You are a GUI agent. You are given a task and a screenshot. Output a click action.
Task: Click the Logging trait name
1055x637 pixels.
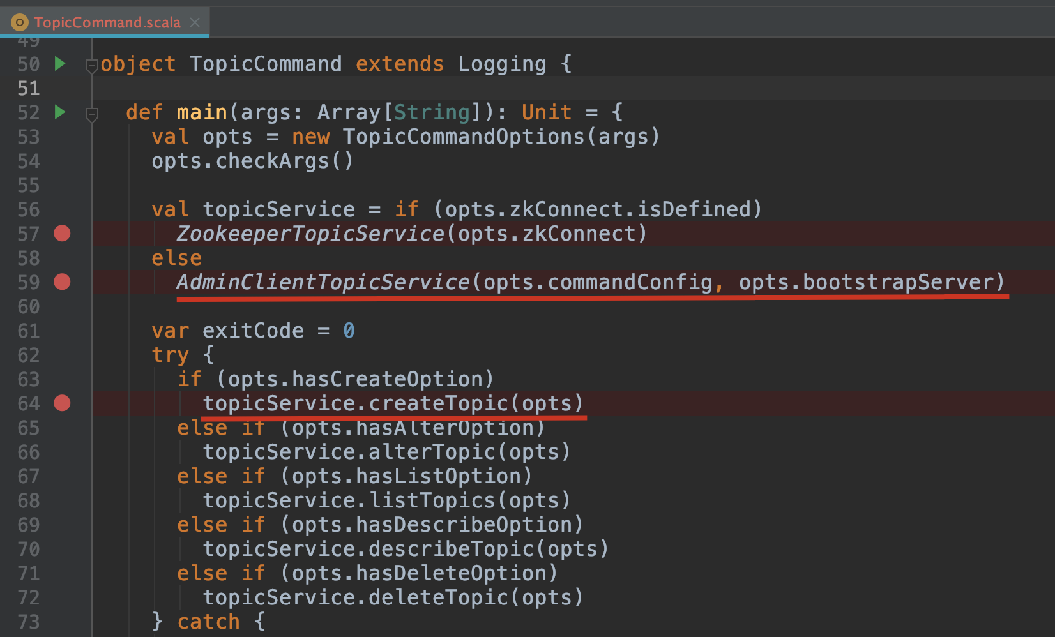click(x=502, y=64)
